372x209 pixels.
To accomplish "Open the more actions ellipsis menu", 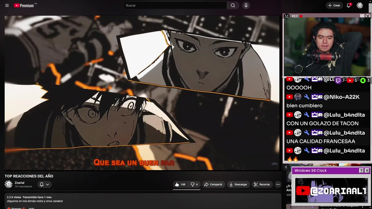I will (x=278, y=184).
